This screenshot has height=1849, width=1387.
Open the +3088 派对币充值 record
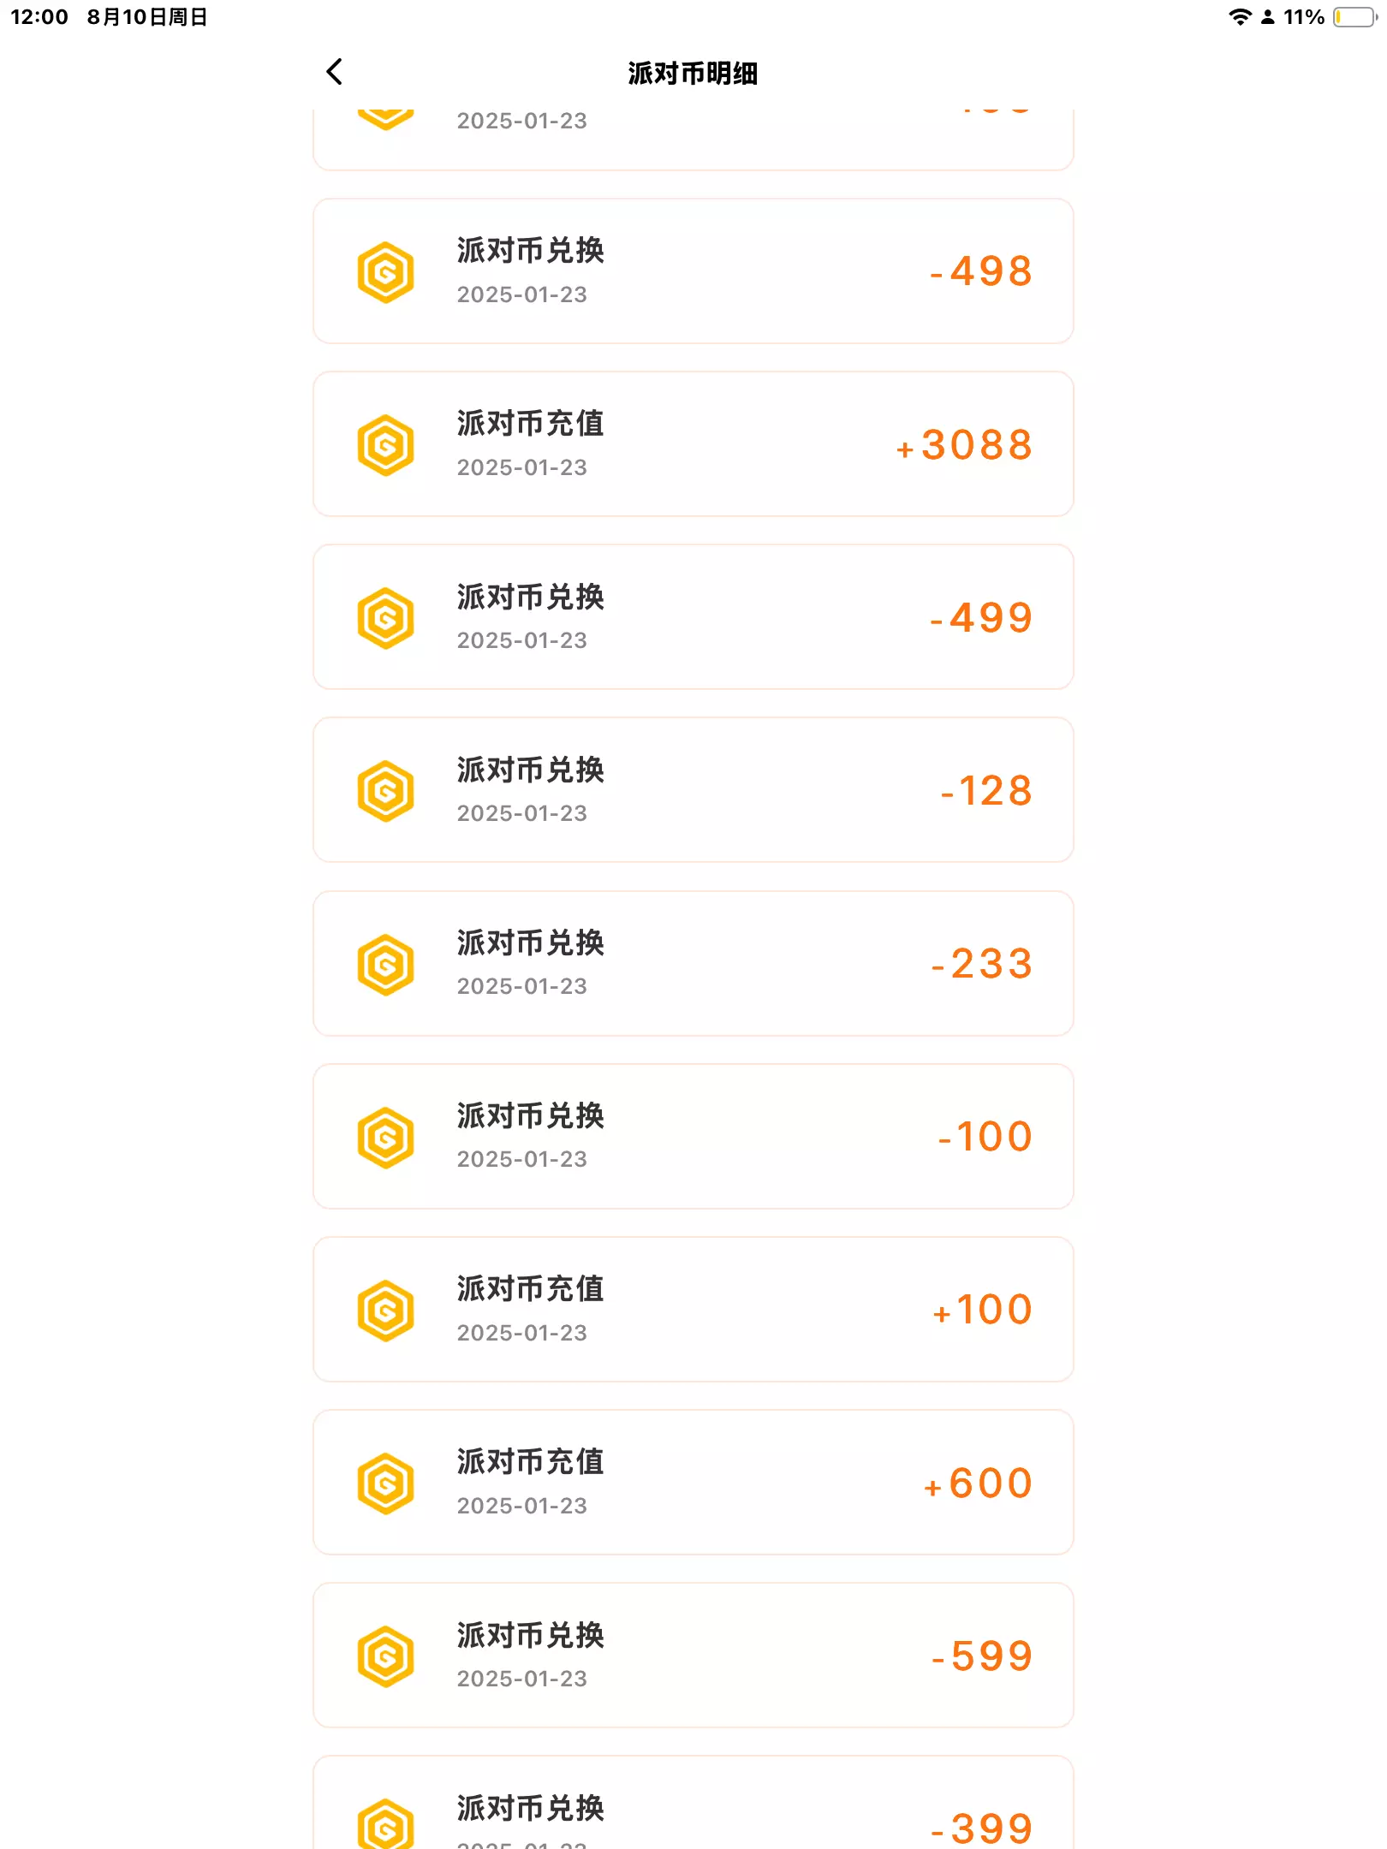coord(693,444)
